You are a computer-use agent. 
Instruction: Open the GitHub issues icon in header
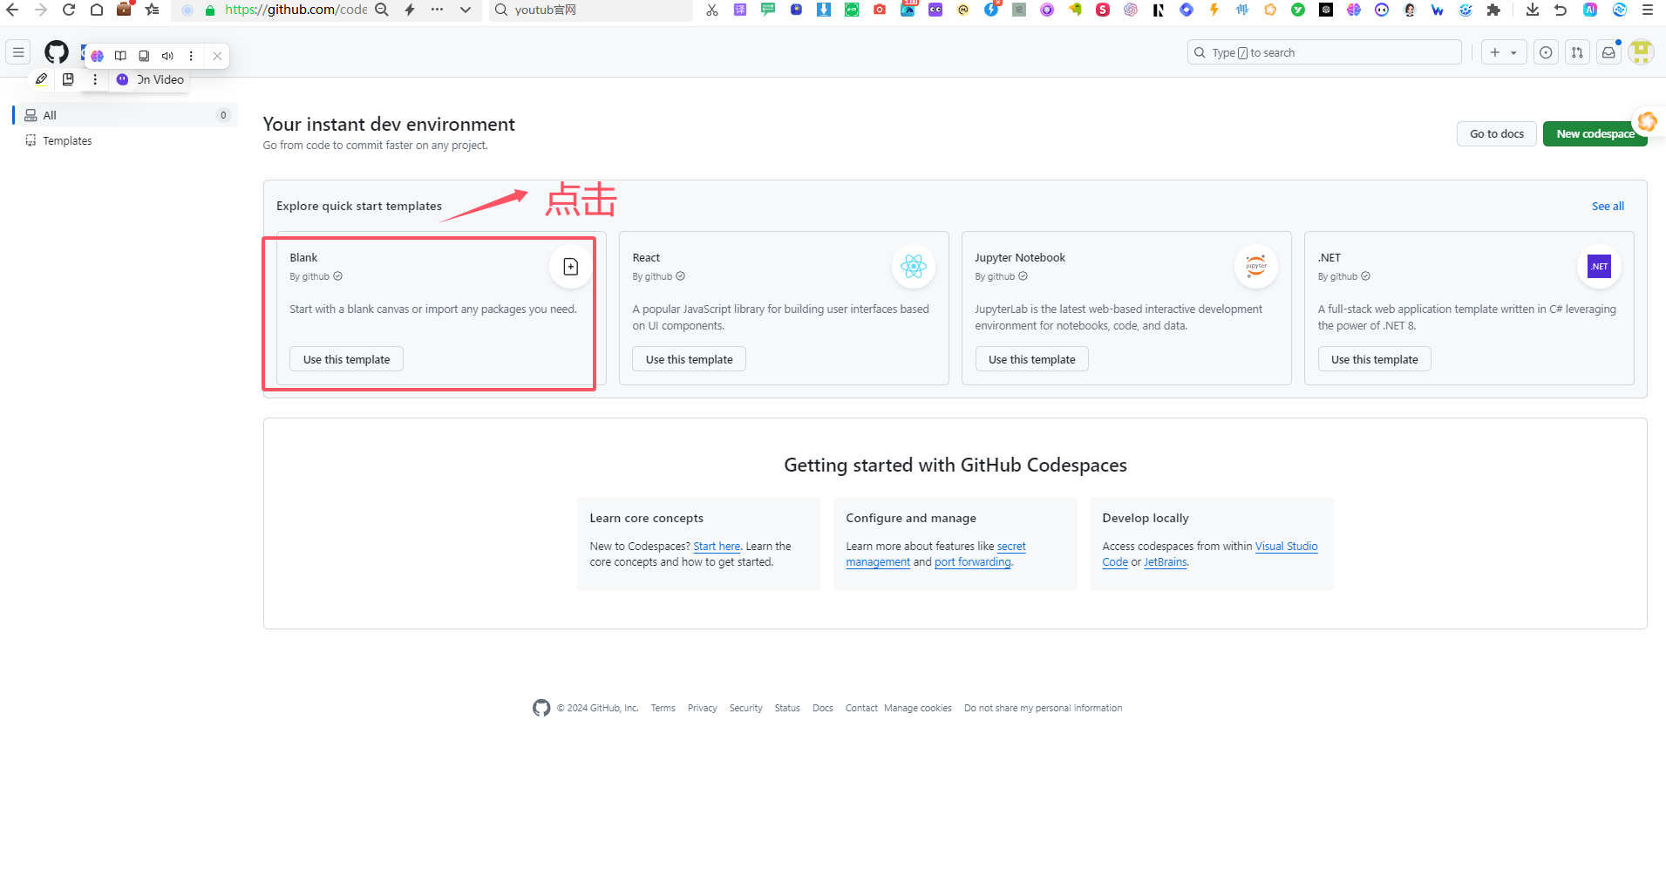pos(1546,52)
